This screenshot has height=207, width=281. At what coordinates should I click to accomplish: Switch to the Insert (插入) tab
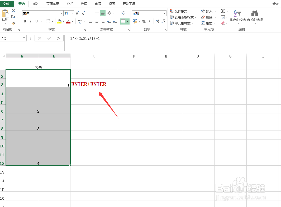click(x=35, y=4)
